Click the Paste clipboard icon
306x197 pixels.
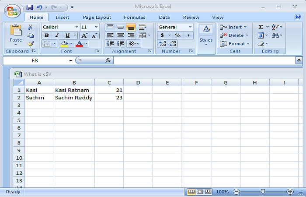click(x=16, y=31)
